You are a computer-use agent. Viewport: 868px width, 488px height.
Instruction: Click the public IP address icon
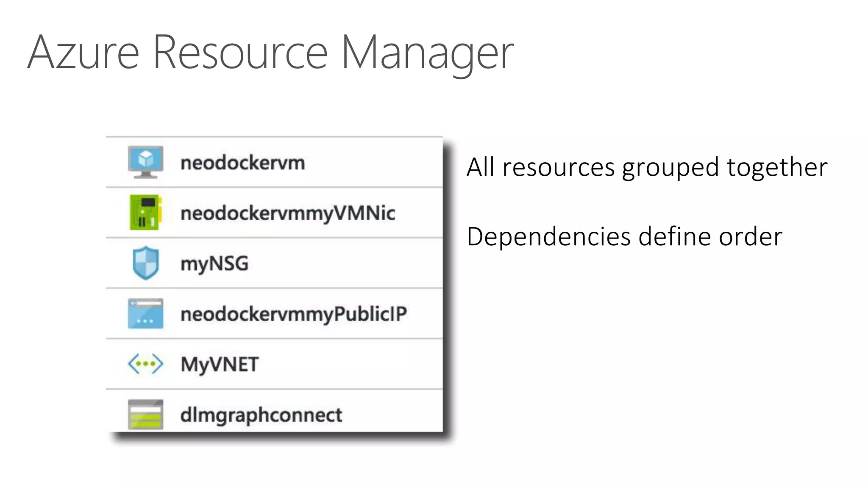pyautogui.click(x=145, y=313)
